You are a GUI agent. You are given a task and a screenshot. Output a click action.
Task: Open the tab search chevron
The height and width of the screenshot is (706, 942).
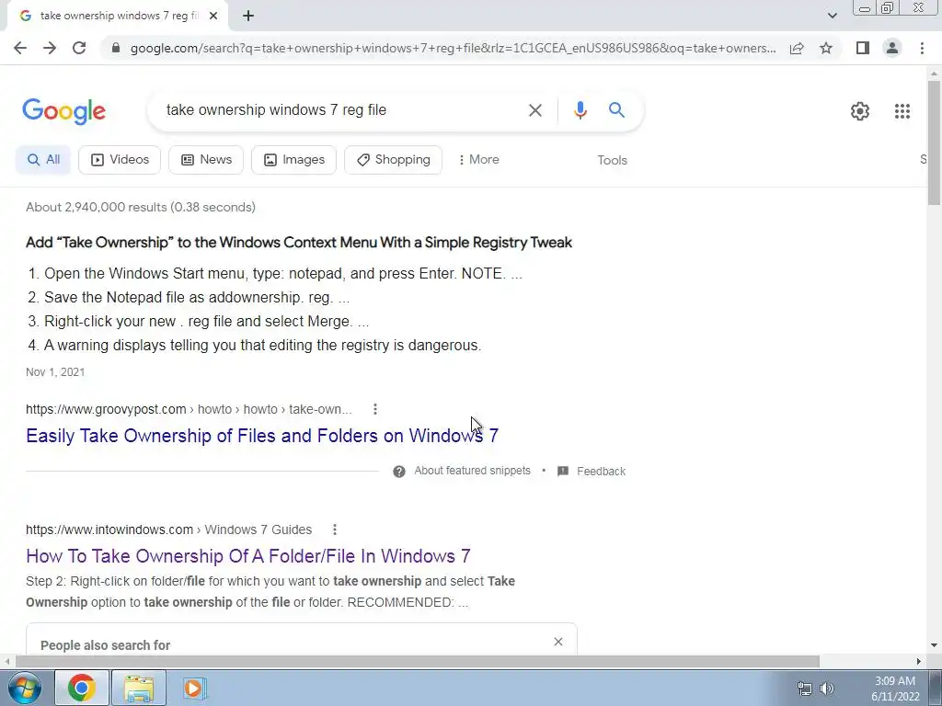click(x=832, y=16)
